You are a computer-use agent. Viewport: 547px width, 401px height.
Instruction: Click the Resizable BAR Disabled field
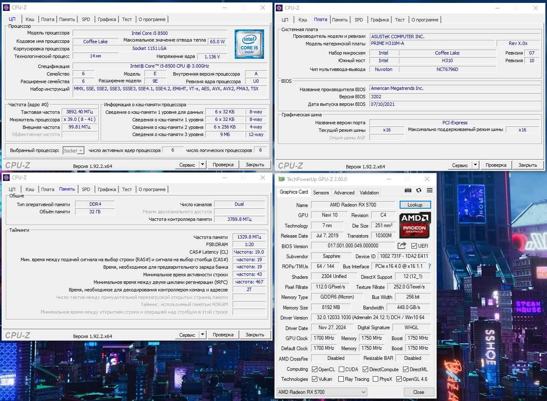click(413, 358)
